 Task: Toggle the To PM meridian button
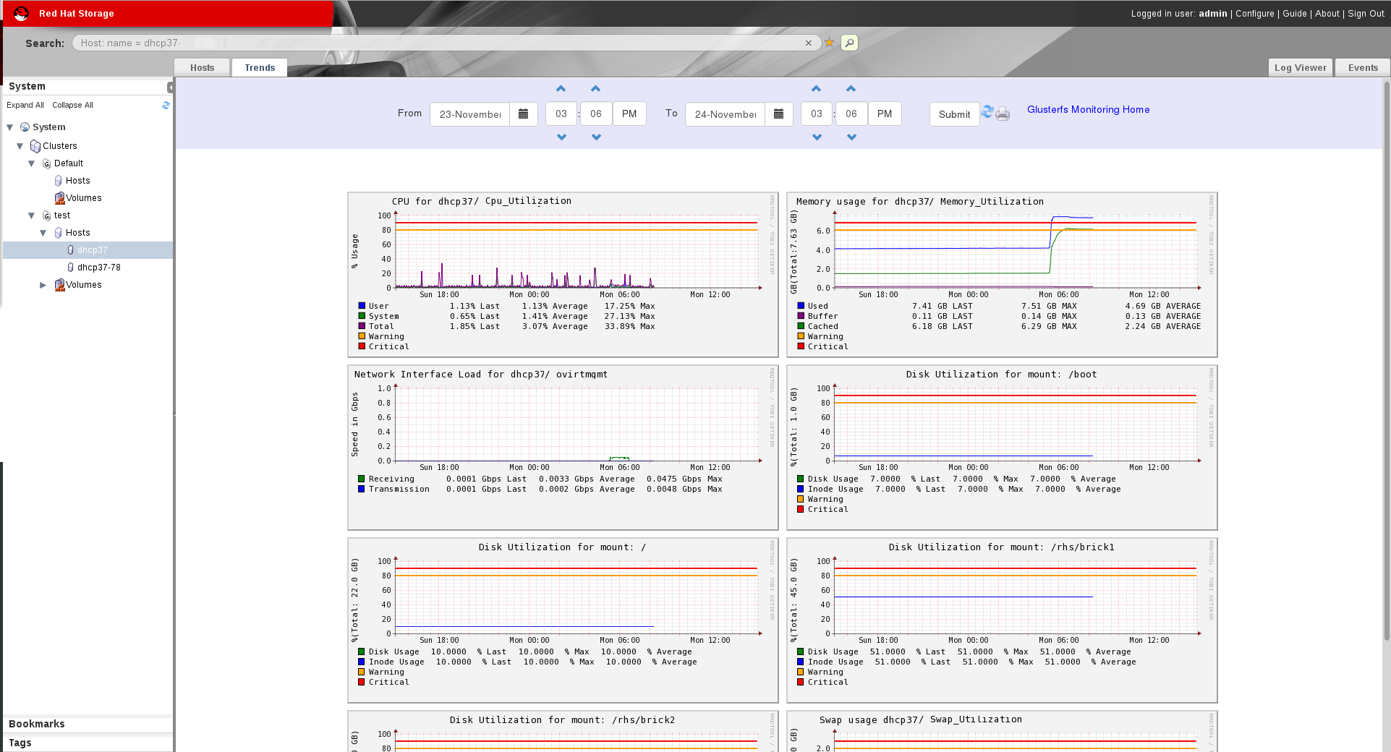point(885,114)
